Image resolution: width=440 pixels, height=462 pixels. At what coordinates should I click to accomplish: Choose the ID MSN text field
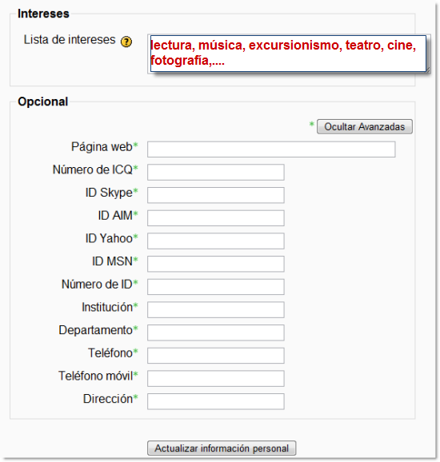[x=216, y=264]
